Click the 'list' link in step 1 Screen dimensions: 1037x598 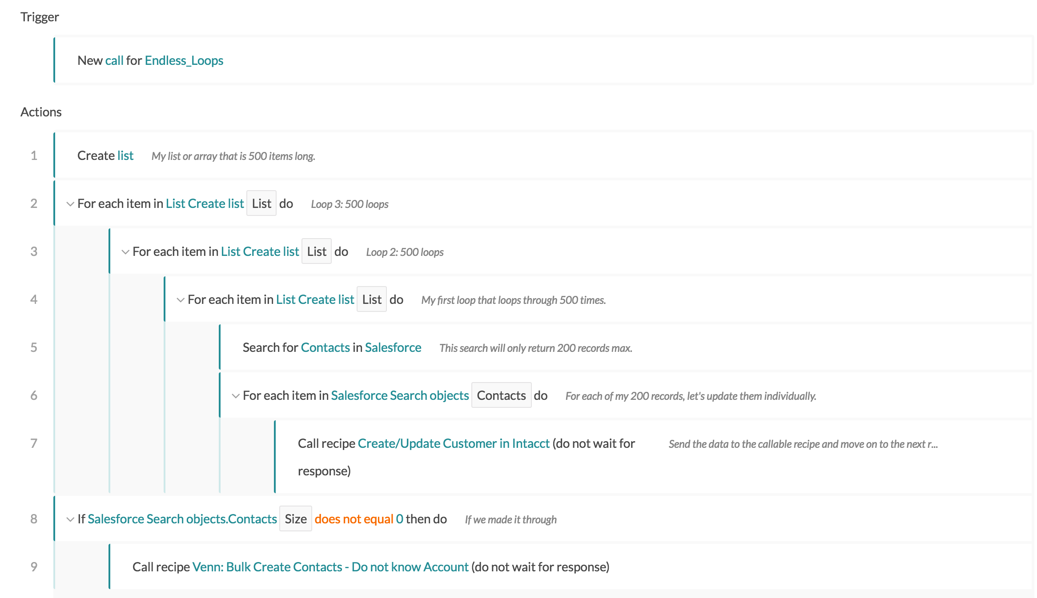click(125, 155)
